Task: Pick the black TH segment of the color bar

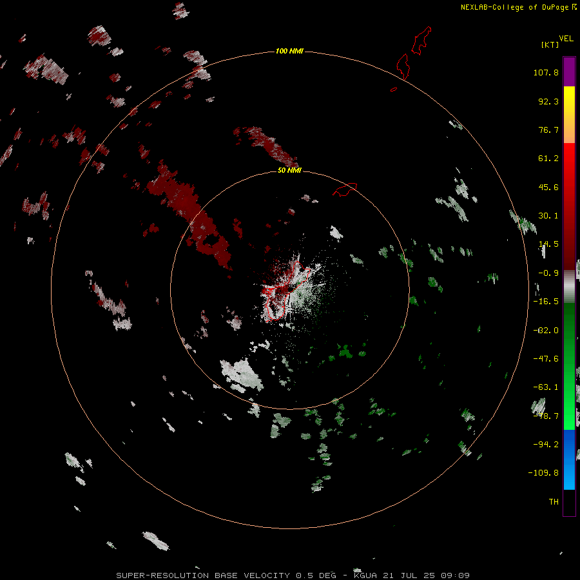Action: point(569,502)
